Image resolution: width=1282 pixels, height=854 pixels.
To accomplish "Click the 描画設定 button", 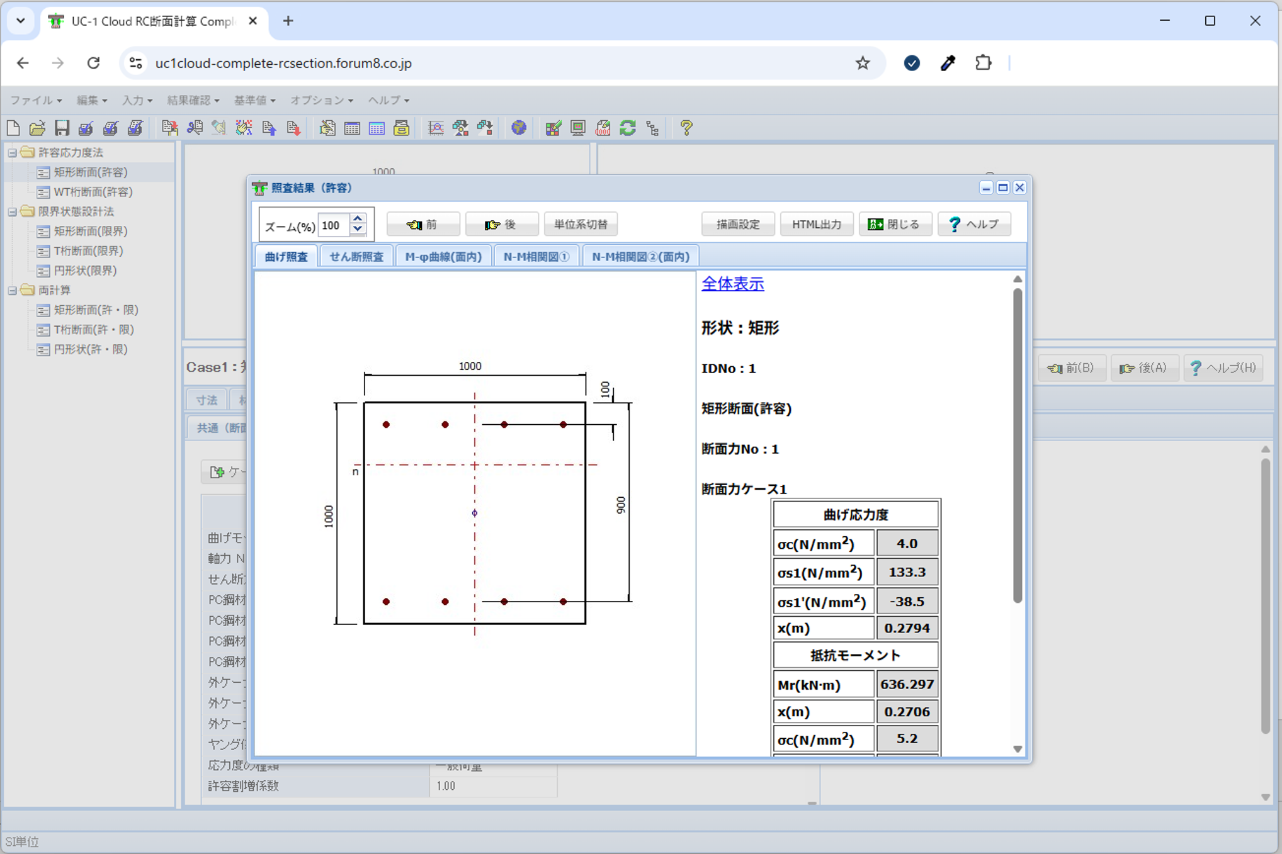I will tap(738, 225).
